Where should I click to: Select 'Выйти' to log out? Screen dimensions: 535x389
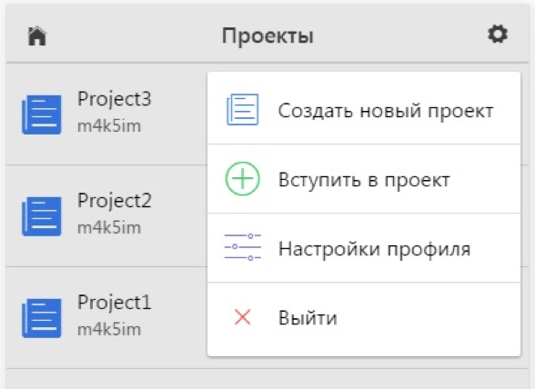pos(364,317)
